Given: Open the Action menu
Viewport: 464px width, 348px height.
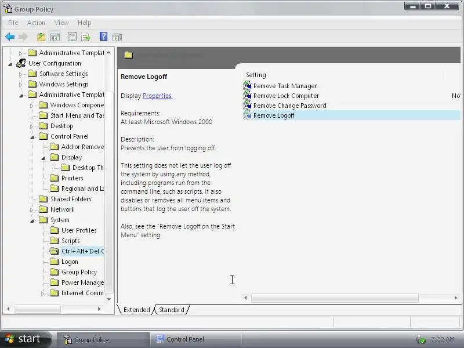Looking at the screenshot, I should click(x=36, y=23).
